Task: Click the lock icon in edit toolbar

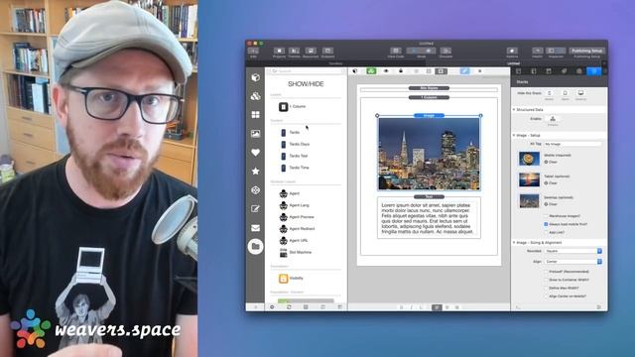Action: (x=401, y=71)
